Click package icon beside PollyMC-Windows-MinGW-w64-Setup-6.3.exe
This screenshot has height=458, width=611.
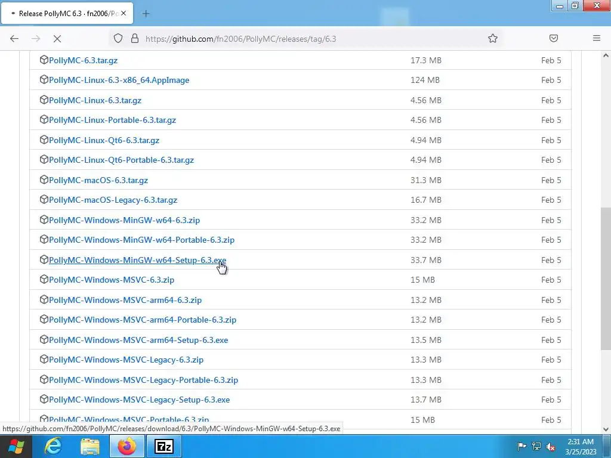coord(44,260)
